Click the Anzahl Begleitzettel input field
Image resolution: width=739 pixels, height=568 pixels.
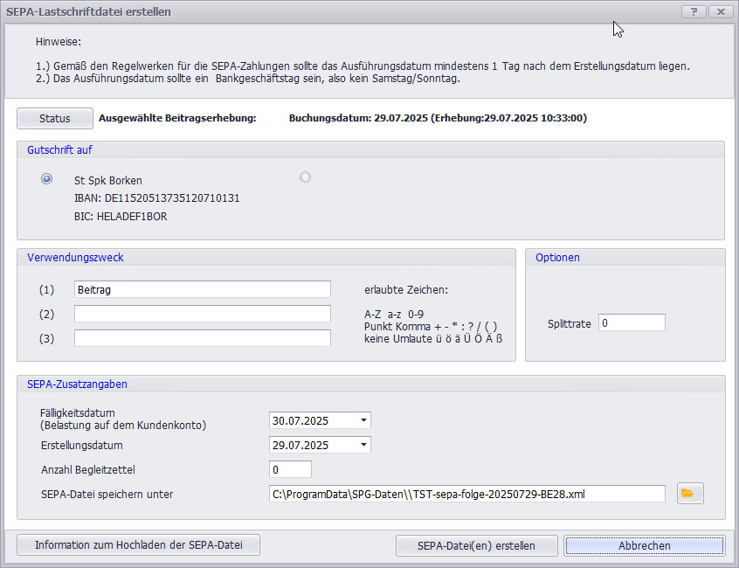pos(290,469)
